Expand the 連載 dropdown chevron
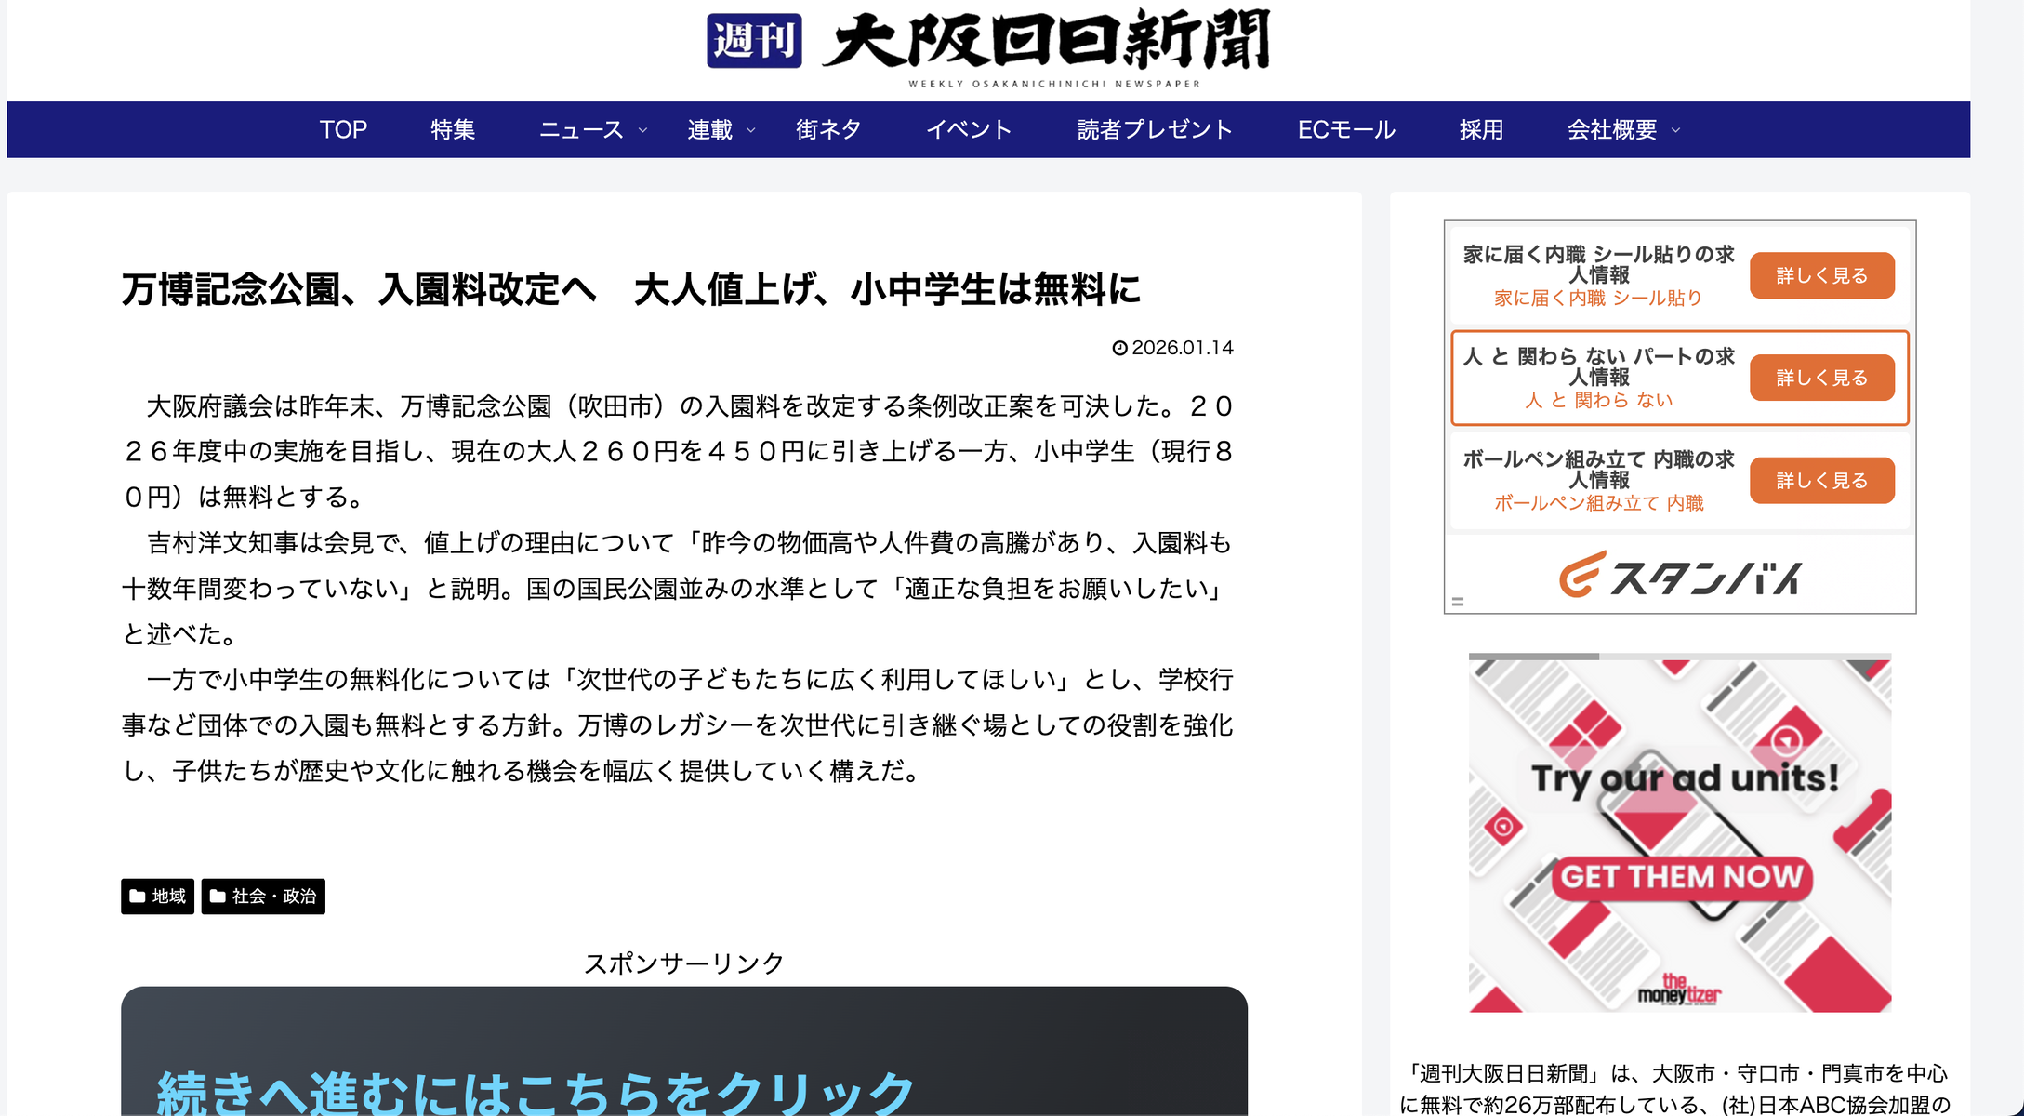Image resolution: width=2024 pixels, height=1116 pixels. tap(751, 131)
